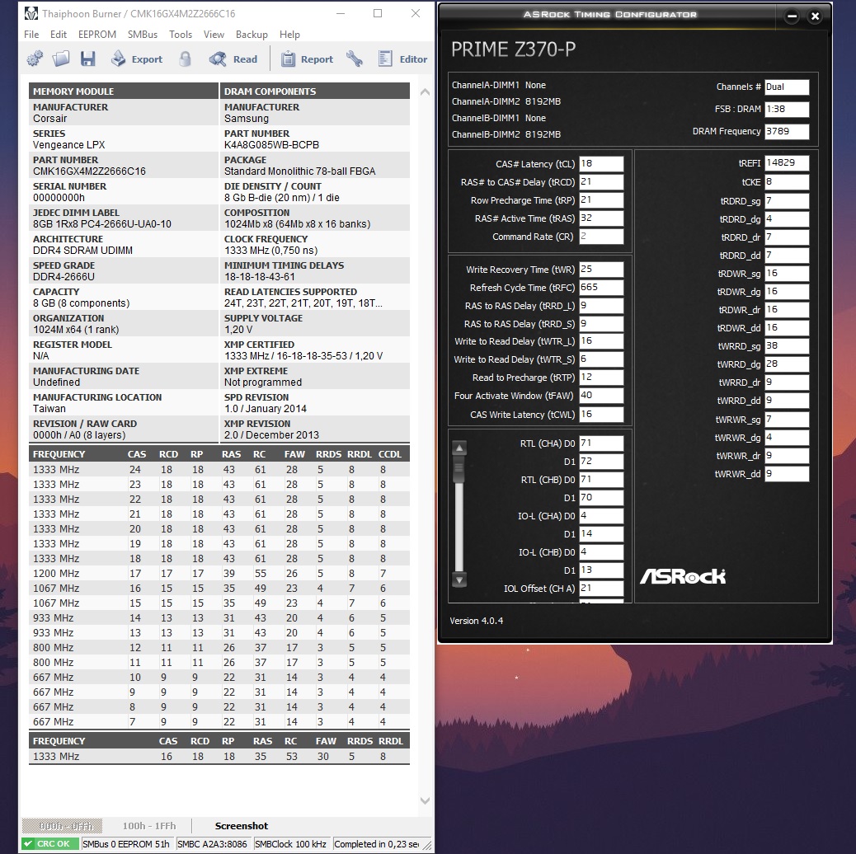This screenshot has height=854, width=856.
Task: Click the tCKE value field
Action: pyautogui.click(x=787, y=181)
